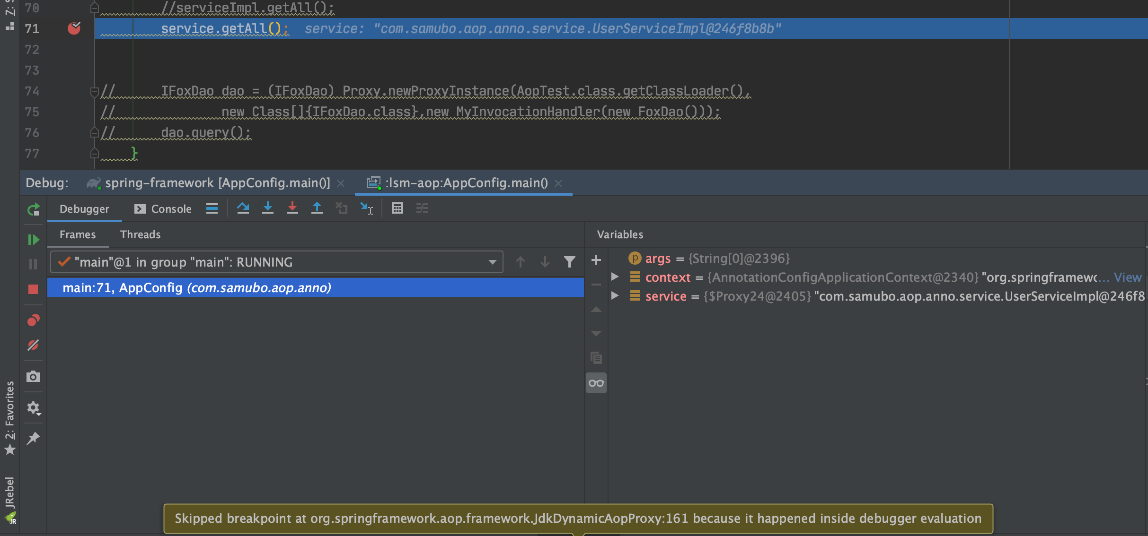The height and width of the screenshot is (536, 1148).
Task: Click the Force Step Into icon
Action: (292, 208)
